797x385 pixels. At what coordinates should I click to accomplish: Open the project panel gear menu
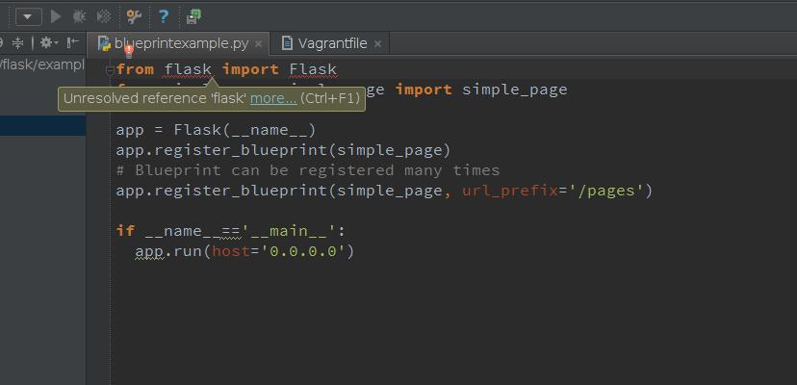tap(49, 42)
